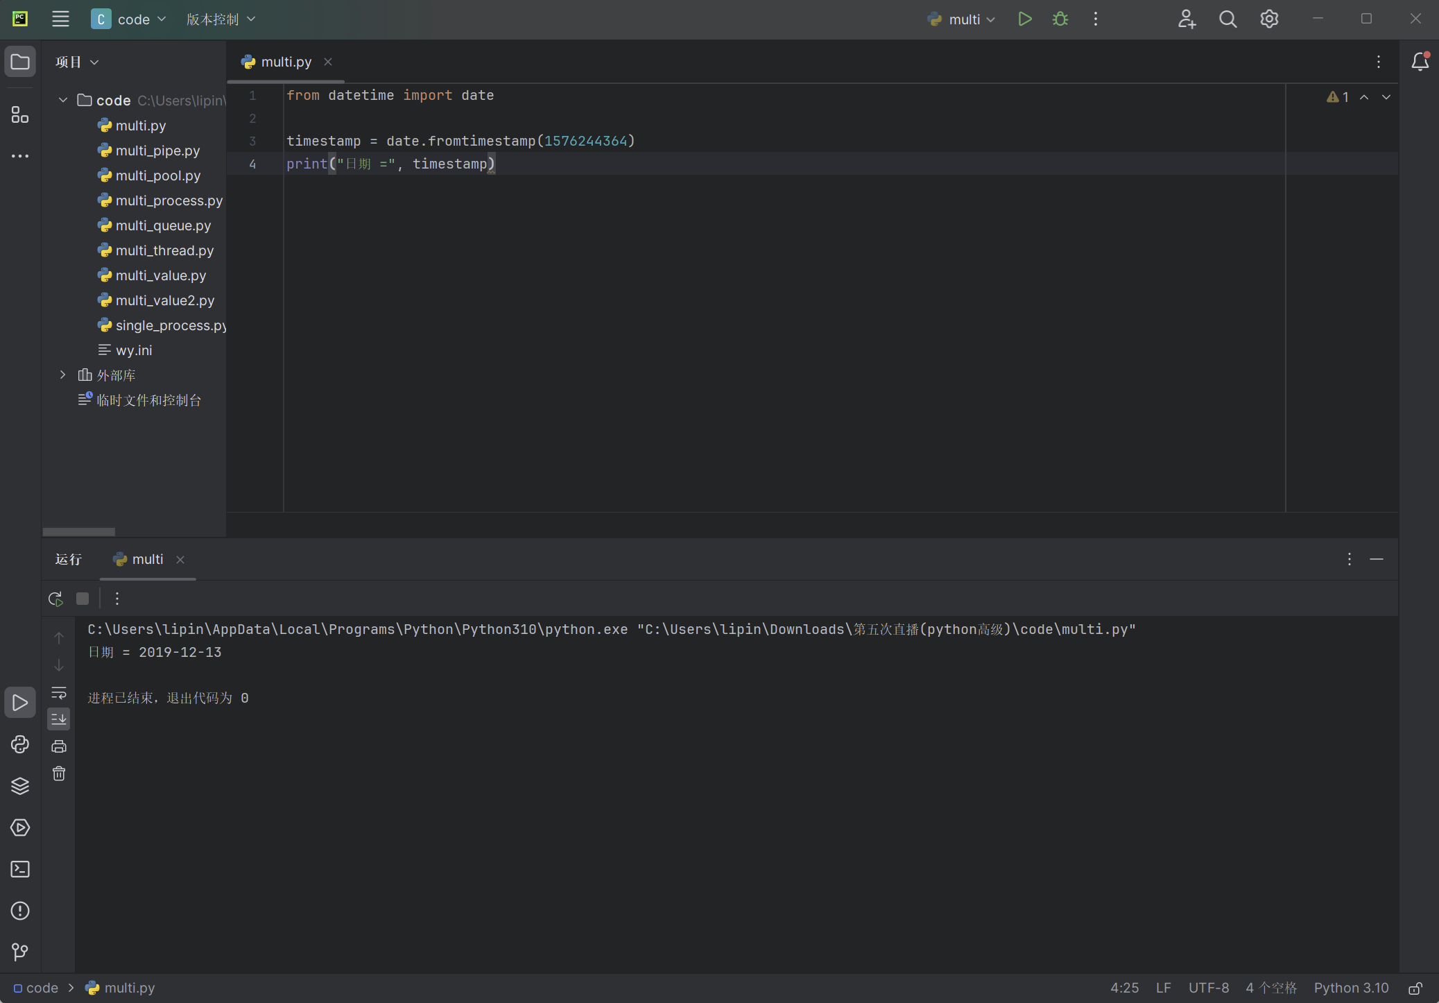Click the 运行 panel label
1439x1003 pixels.
69,559
